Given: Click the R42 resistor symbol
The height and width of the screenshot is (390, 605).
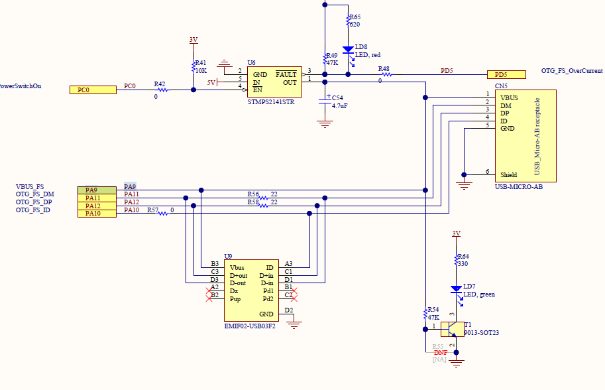Looking at the screenshot, I should tap(163, 90).
